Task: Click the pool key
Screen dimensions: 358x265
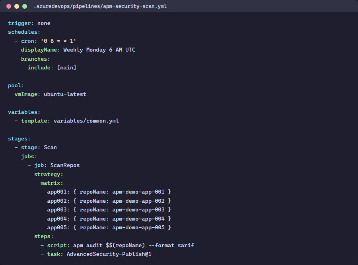Action: (15, 85)
